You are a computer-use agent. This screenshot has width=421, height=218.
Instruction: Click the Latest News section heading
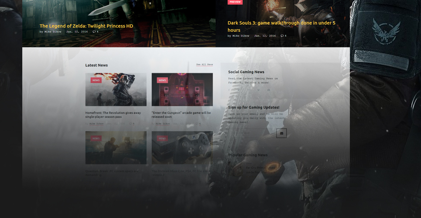tap(96, 65)
